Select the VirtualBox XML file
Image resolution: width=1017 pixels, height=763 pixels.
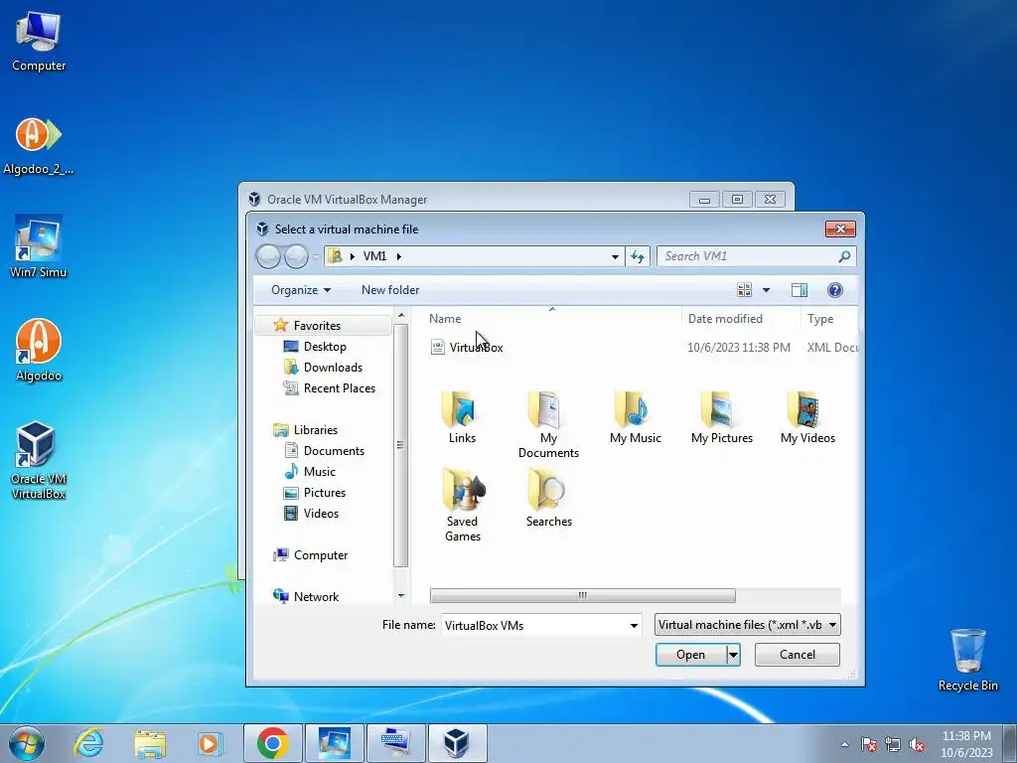click(x=467, y=347)
